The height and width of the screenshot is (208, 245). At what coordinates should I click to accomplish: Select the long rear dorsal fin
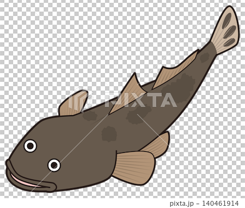pos(175,70)
